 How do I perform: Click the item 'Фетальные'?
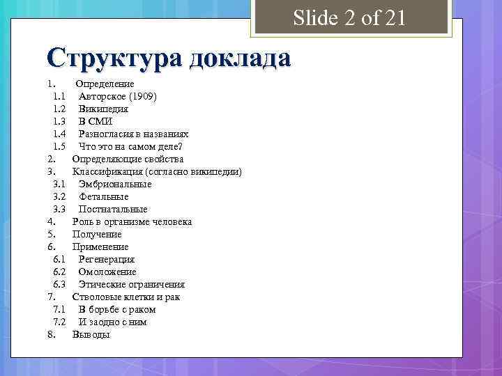104,196
